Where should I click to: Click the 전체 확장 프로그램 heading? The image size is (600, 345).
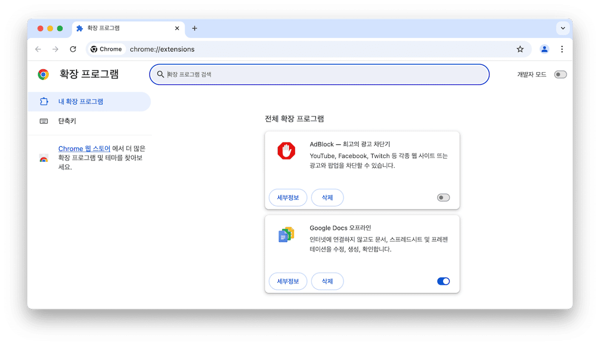tap(295, 118)
